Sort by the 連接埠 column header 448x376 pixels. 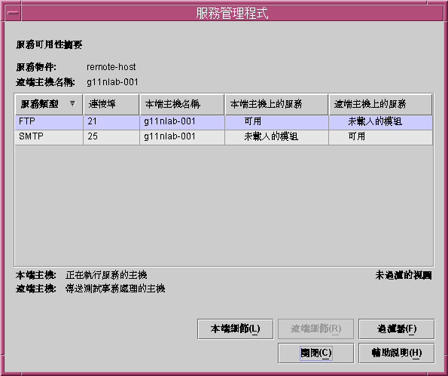click(111, 105)
